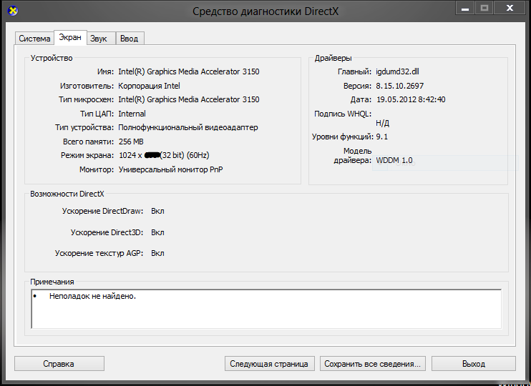Click Сохранить все сведения button
Screen dimensions: 531x386
click(374, 364)
